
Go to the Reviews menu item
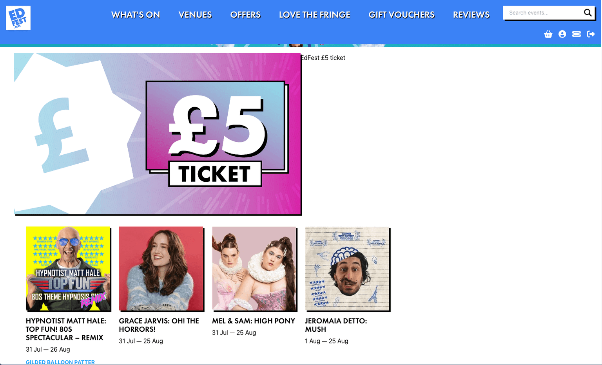coord(471,15)
